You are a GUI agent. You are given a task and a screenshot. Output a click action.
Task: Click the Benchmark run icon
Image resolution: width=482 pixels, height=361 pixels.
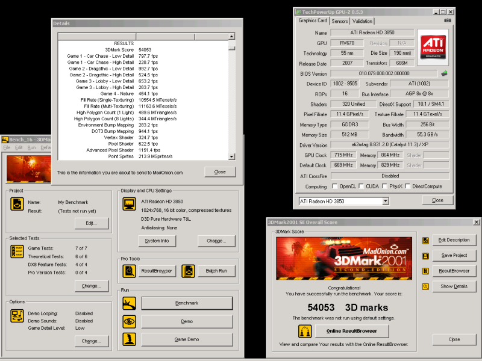(129, 303)
